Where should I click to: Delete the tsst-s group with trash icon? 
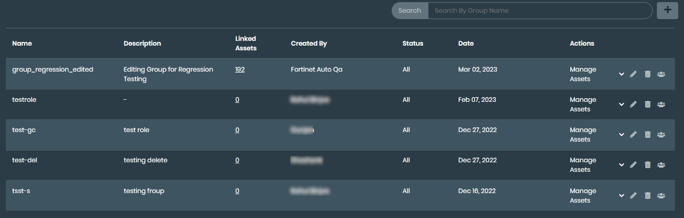pyautogui.click(x=647, y=196)
